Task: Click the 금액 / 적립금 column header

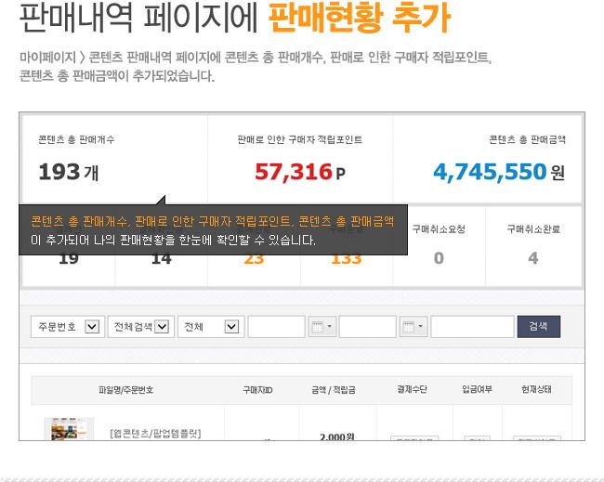Action: pos(334,390)
